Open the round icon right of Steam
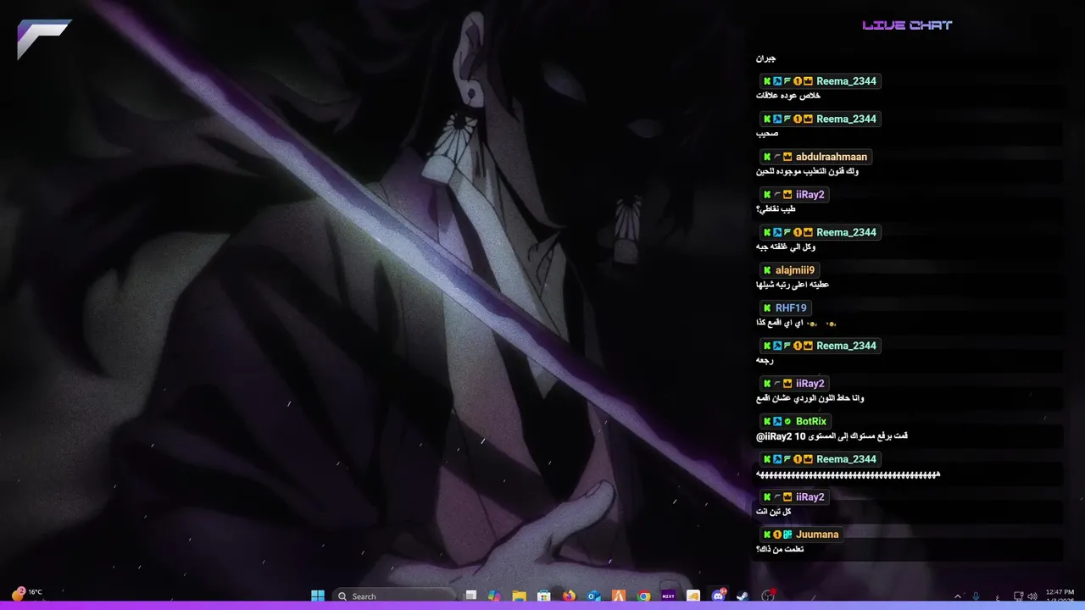Image resolution: width=1085 pixels, height=610 pixels. [768, 596]
